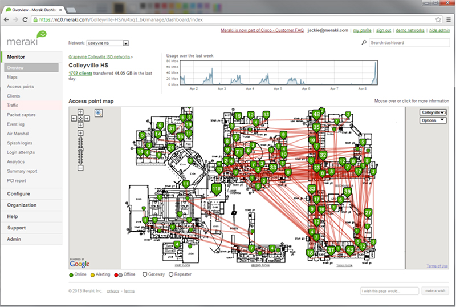Zoom out with map minus button
Viewport: 456px width, 307px height.
(80, 168)
